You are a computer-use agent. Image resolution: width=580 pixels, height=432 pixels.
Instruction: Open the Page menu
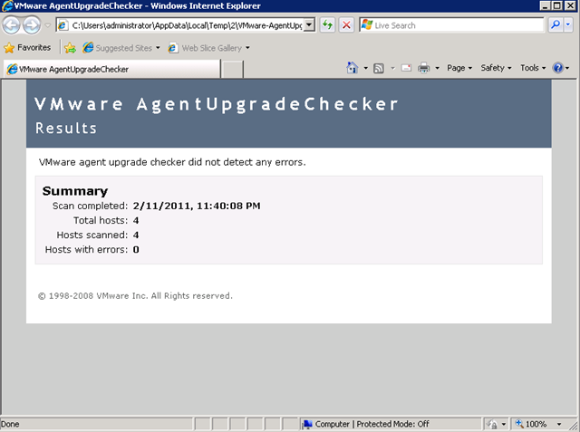point(459,68)
